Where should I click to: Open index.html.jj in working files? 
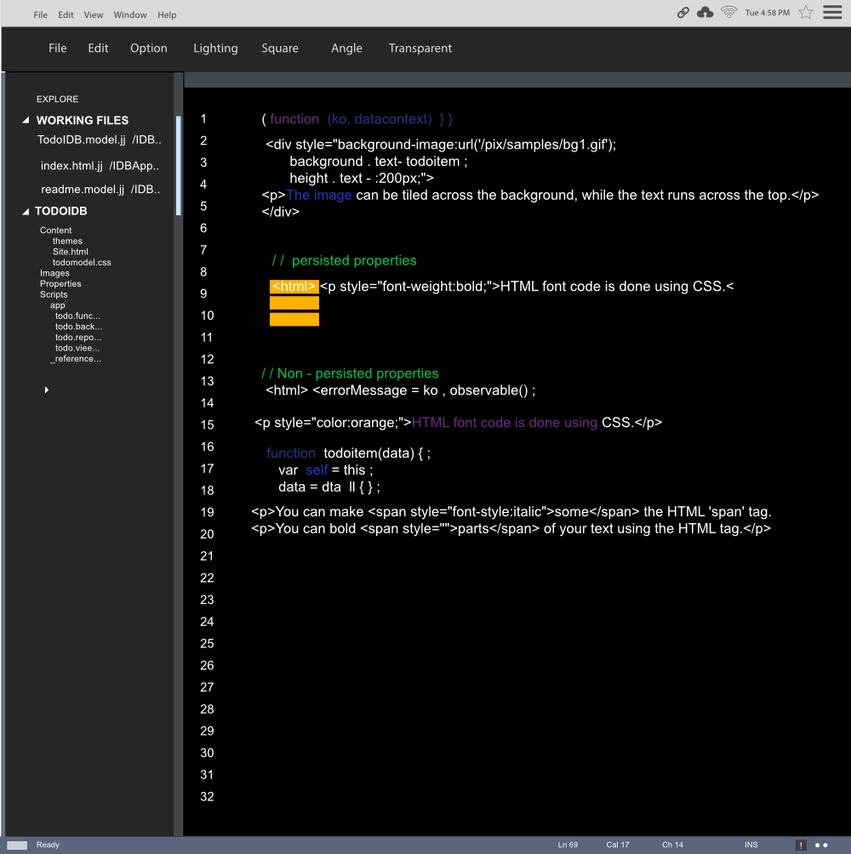[71, 166]
